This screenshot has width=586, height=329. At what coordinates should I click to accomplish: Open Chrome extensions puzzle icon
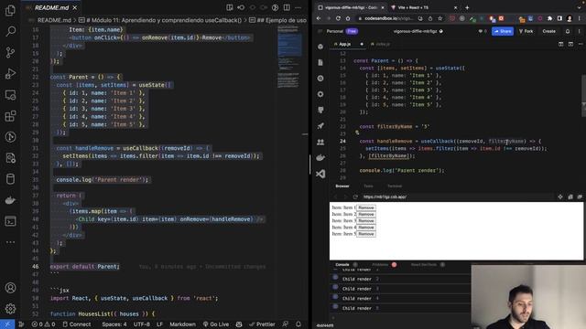click(x=549, y=18)
